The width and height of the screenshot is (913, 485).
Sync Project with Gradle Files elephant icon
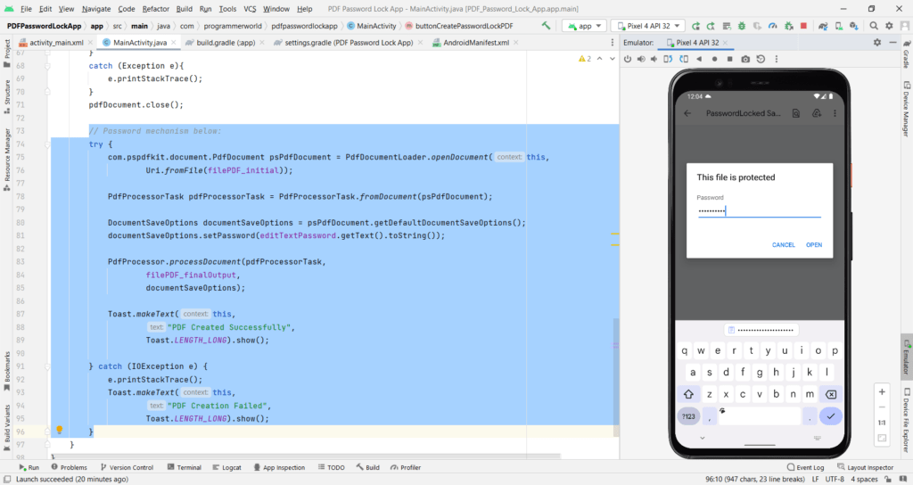pos(823,26)
